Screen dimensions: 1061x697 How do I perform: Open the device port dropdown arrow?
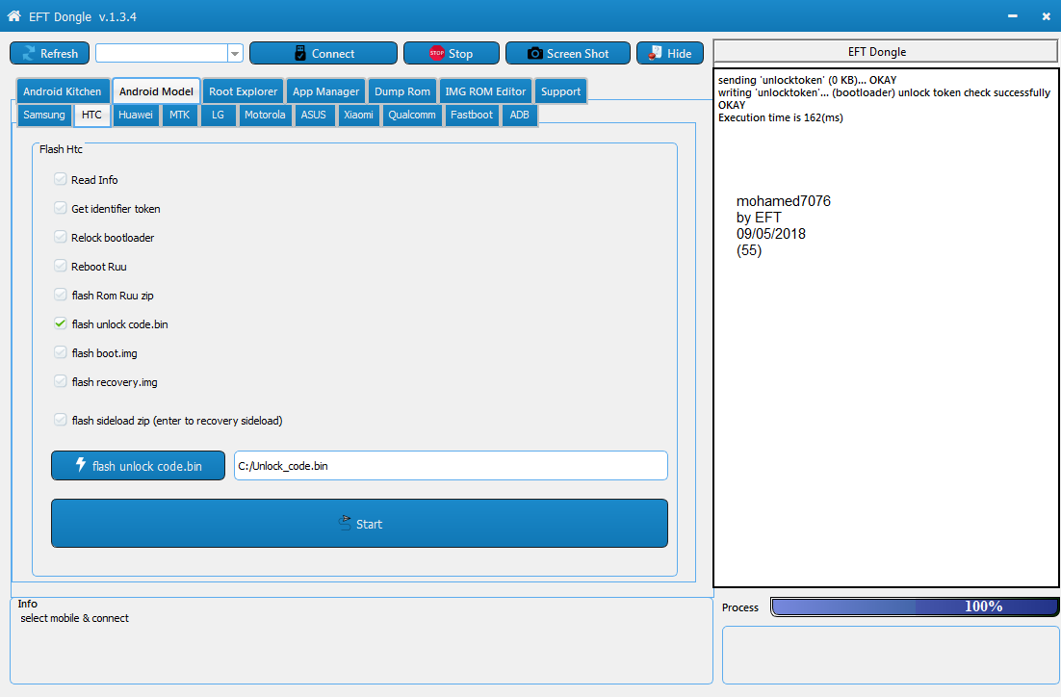235,54
